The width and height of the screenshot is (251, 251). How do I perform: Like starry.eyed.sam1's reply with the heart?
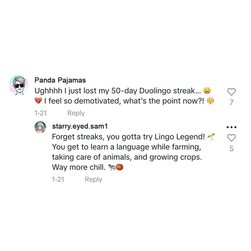pyautogui.click(x=231, y=138)
